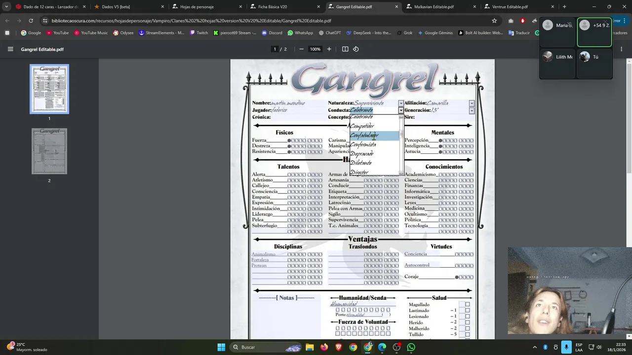The image size is (632, 355).
Task: Choose Conformista from Conducta list
Action: pos(374,144)
